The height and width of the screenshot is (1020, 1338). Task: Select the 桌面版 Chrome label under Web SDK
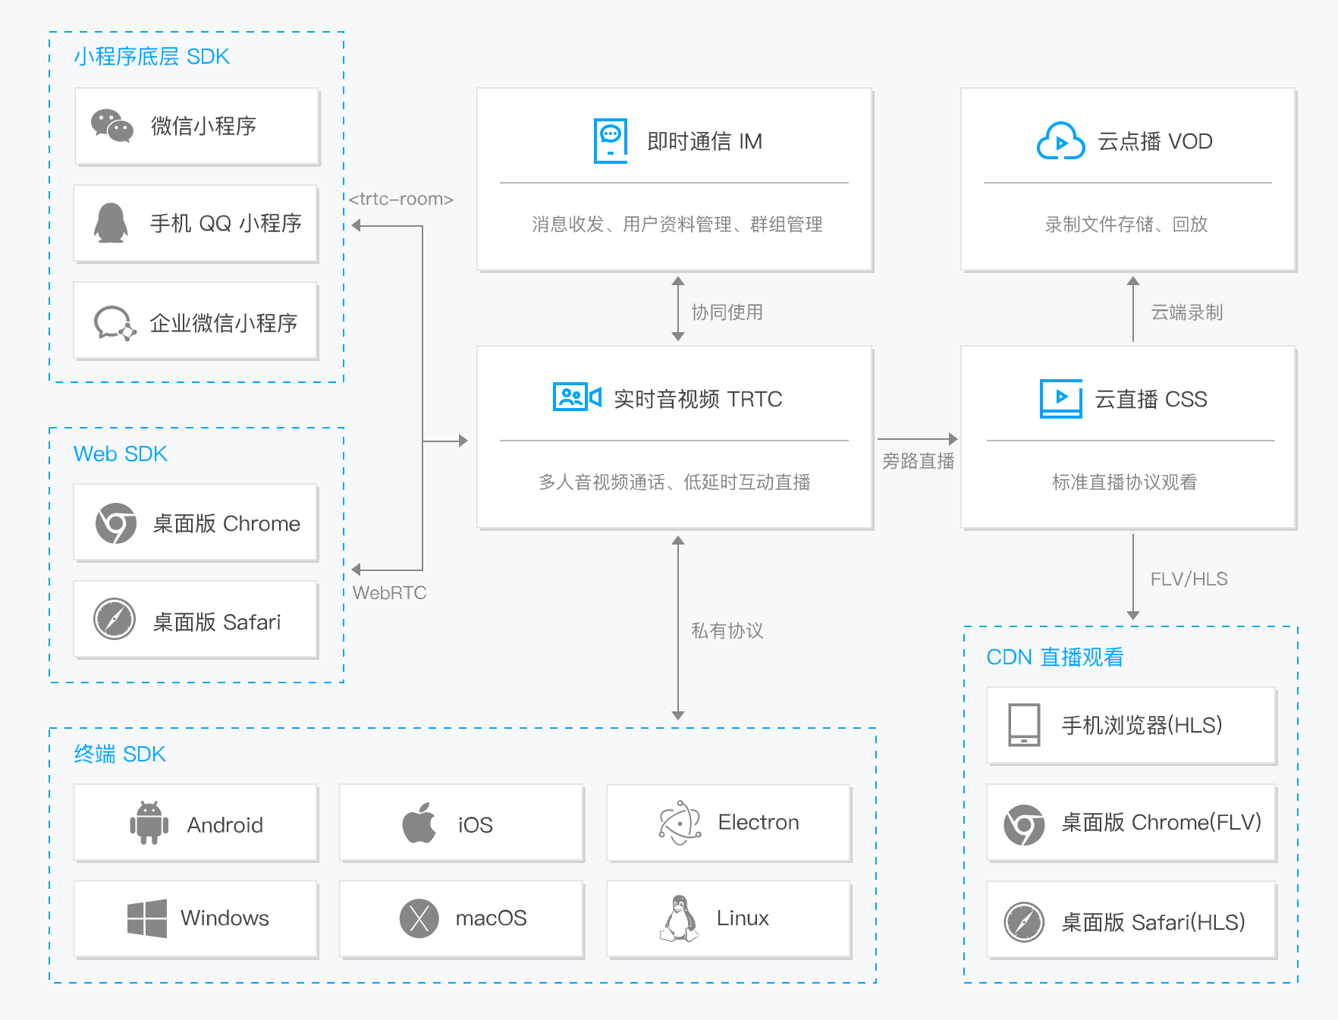pyautogui.click(x=226, y=523)
